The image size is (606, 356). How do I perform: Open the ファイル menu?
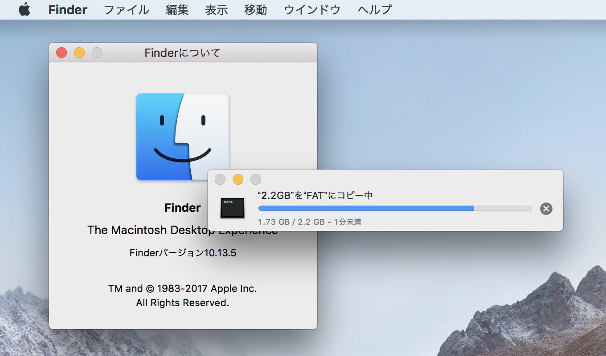pos(127,10)
